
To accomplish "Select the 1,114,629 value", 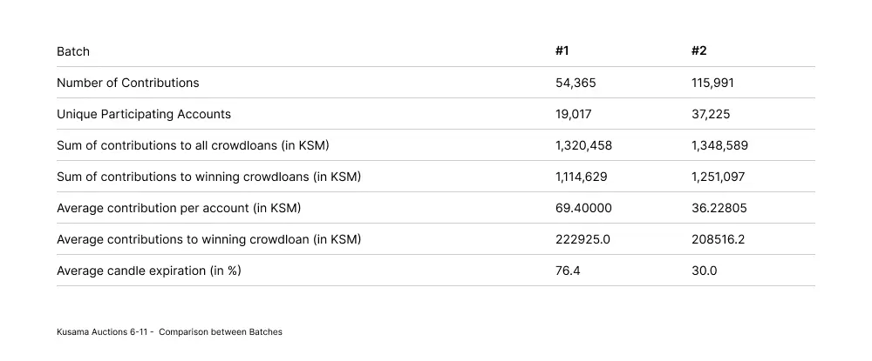I will 581,177.
